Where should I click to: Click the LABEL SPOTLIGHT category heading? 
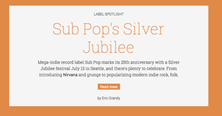[109, 14]
